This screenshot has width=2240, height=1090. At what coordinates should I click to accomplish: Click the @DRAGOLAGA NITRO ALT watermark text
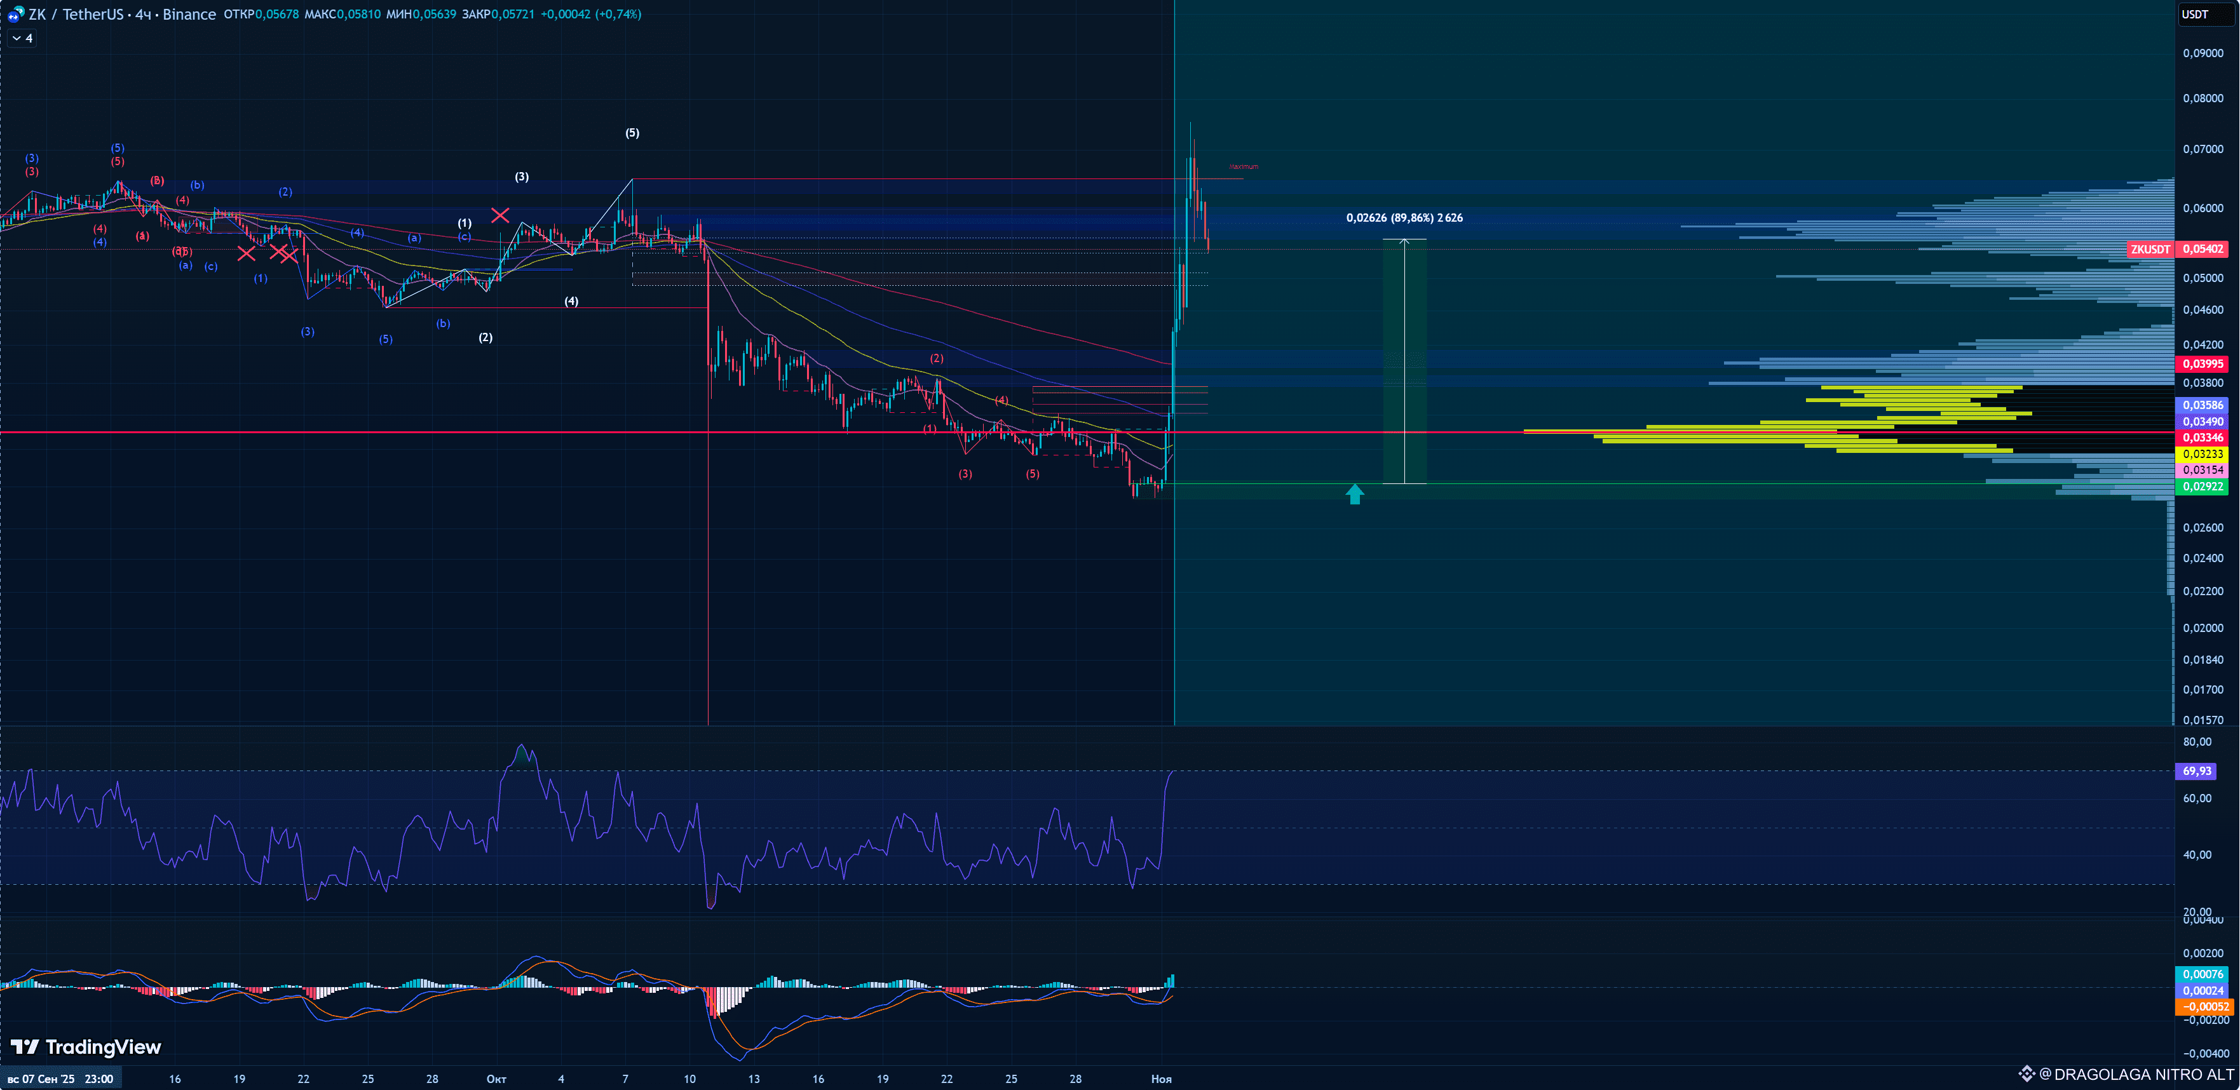coord(2136,1074)
